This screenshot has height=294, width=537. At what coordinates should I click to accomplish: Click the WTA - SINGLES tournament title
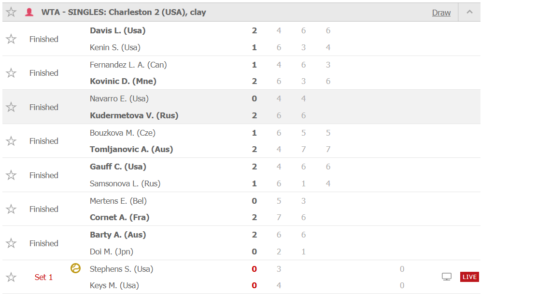point(124,12)
